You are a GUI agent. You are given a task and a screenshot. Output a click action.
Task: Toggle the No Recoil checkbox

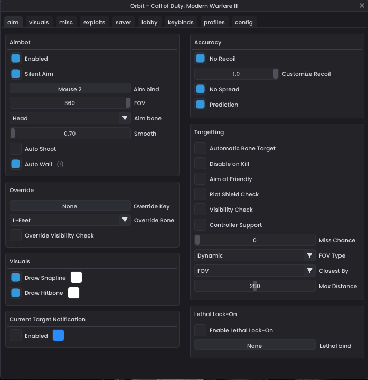(200, 59)
